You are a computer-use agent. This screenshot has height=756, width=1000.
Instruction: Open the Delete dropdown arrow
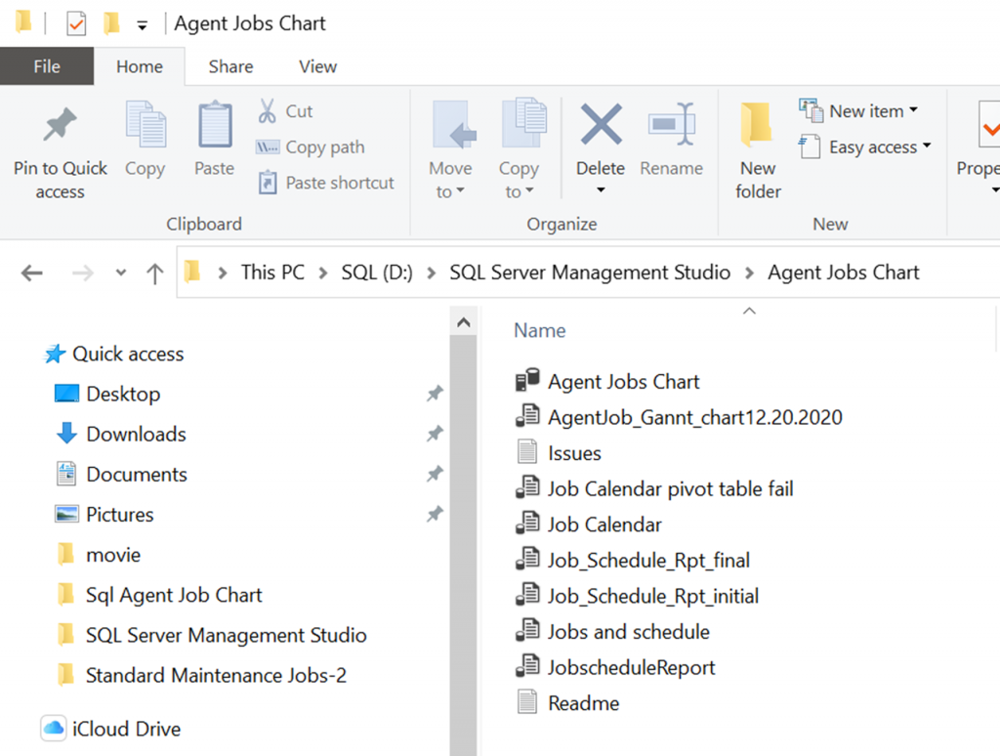(x=601, y=190)
